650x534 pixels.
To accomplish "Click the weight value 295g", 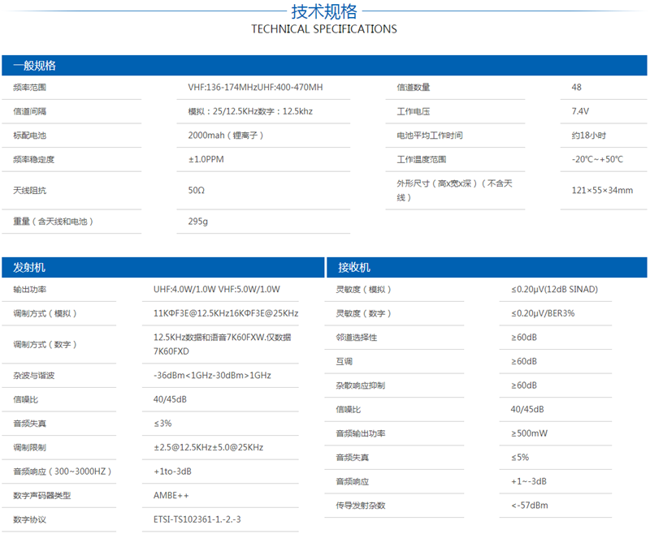I will pos(198,222).
